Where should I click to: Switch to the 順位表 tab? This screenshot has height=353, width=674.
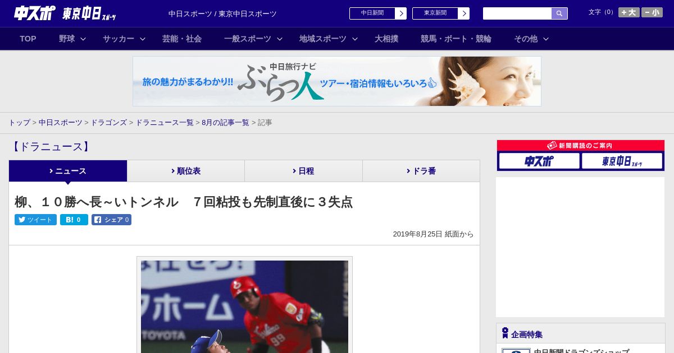click(x=186, y=171)
